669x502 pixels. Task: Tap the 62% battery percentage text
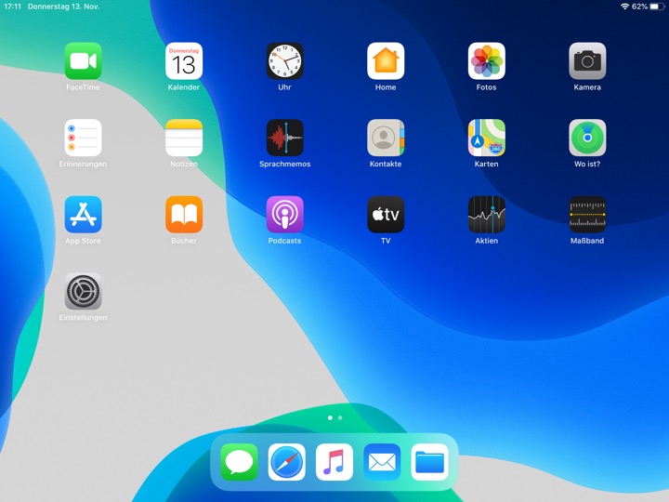(x=639, y=7)
